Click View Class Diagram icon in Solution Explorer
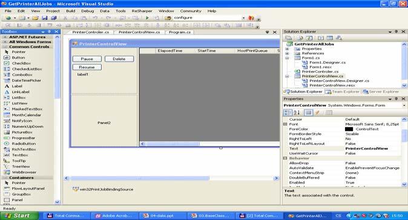The width and height of the screenshot is (408, 220). pyautogui.click(x=338, y=38)
